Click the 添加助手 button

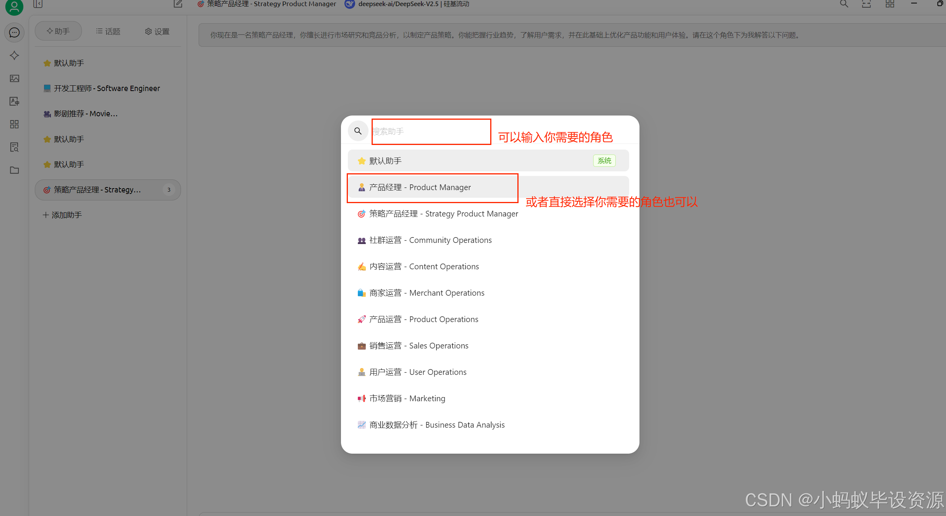point(62,215)
